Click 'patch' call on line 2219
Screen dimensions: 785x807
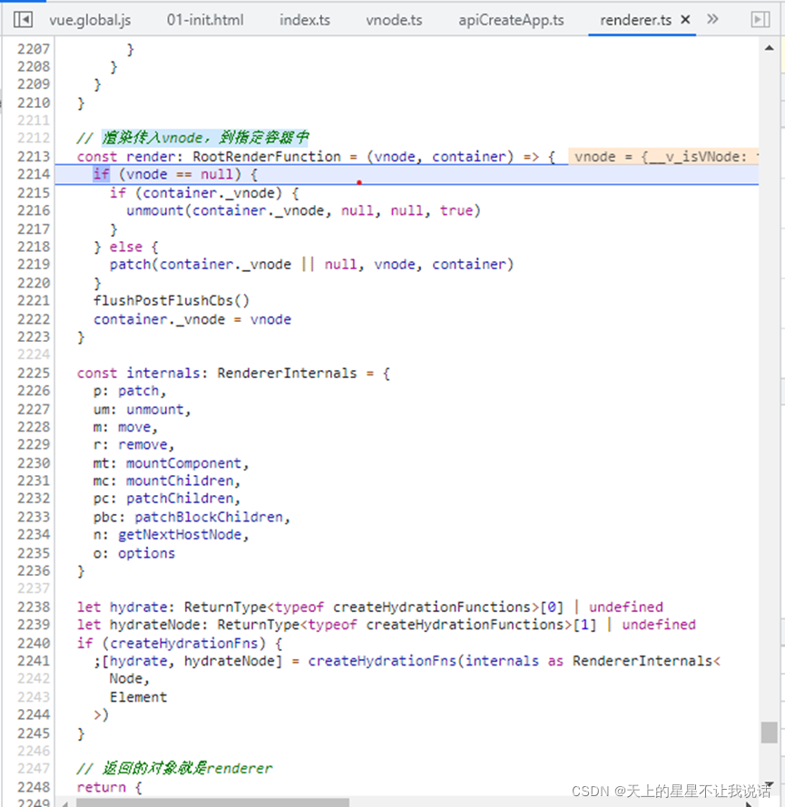(x=130, y=265)
